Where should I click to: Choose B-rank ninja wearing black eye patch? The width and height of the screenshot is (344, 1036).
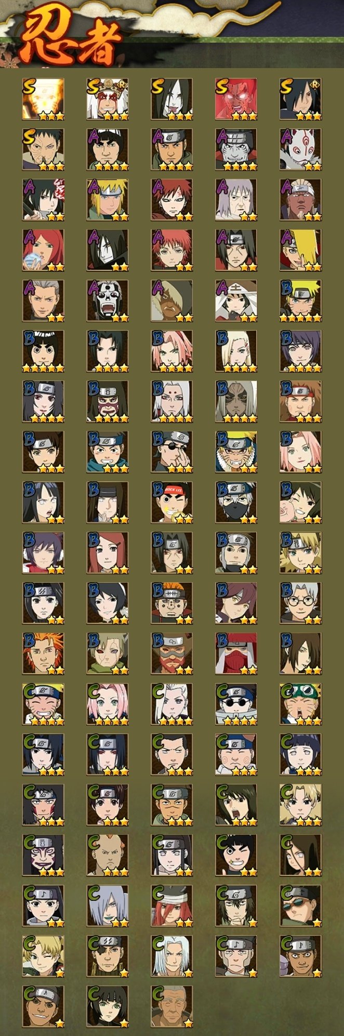coord(172,452)
